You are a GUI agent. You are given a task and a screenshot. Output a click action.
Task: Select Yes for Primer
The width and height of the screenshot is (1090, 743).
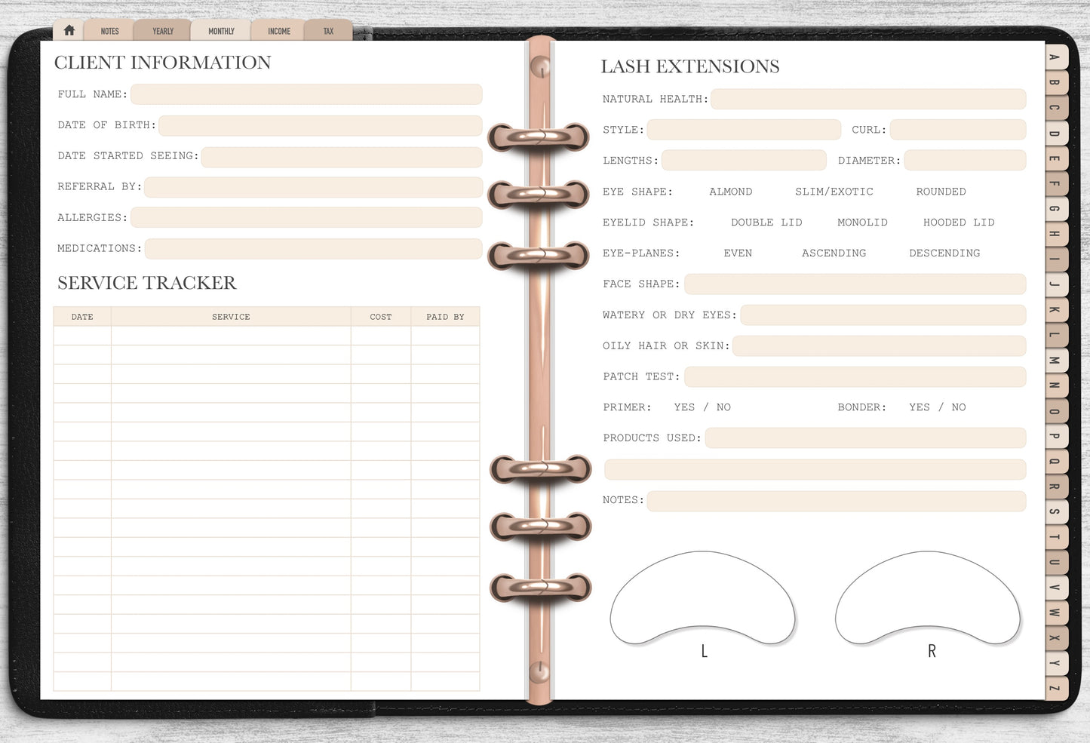point(684,407)
